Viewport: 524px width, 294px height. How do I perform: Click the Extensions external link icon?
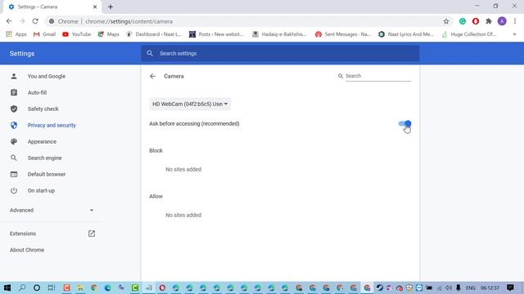coord(92,234)
